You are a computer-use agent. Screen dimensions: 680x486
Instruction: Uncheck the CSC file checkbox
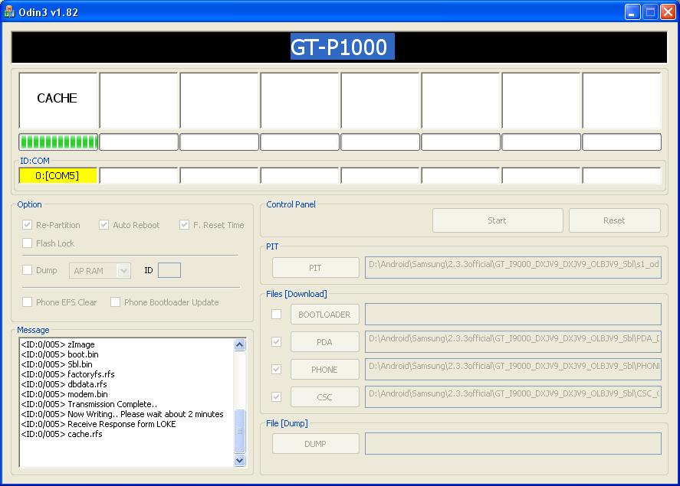click(x=276, y=397)
